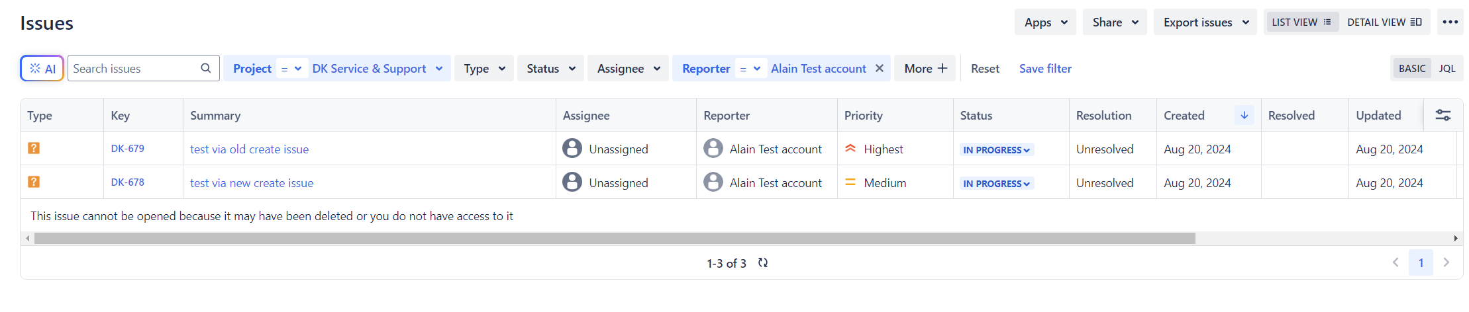Click the assignee avatar for DK-678

(x=572, y=182)
